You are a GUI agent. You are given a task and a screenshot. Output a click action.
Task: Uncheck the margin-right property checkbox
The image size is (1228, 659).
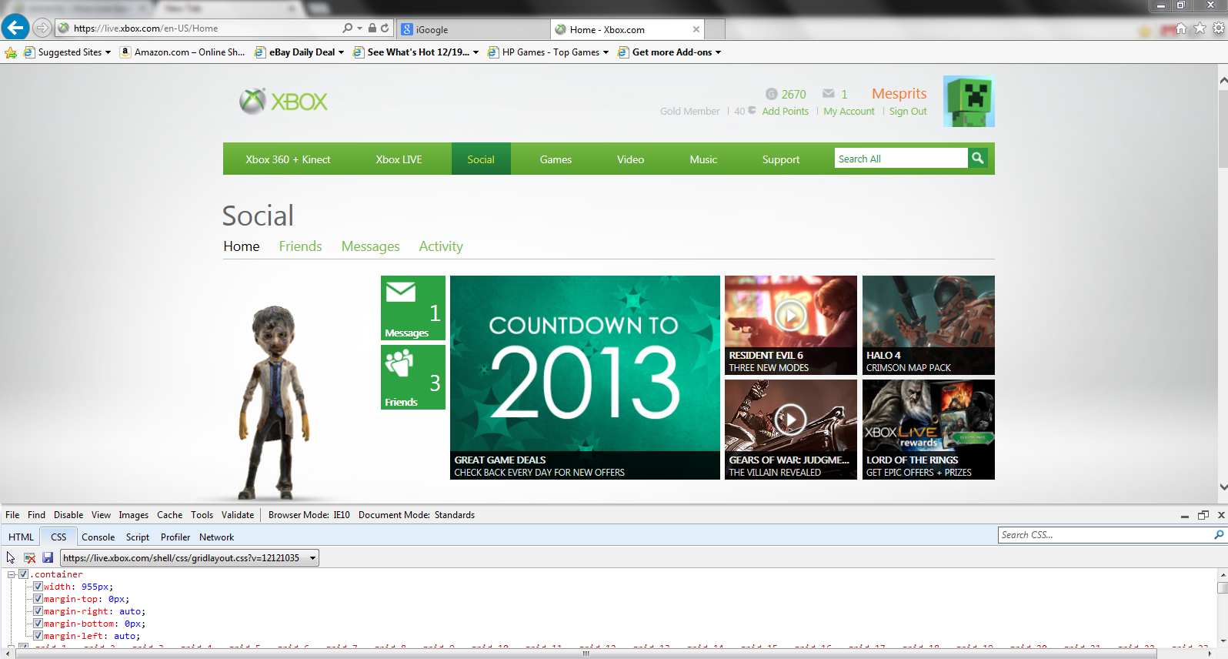(x=38, y=611)
